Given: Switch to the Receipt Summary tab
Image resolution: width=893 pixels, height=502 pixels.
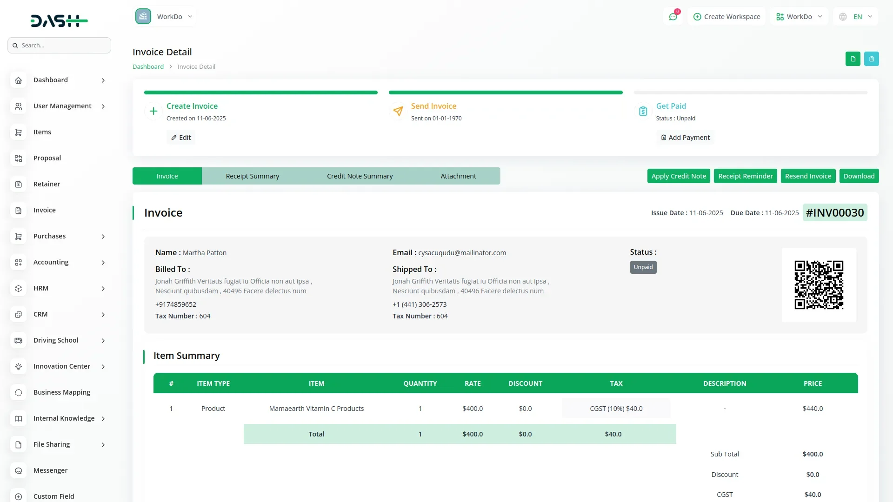Looking at the screenshot, I should click(x=252, y=176).
